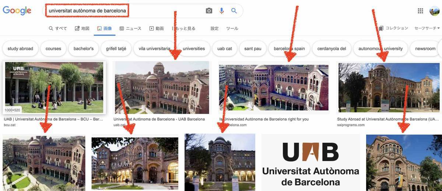Image resolution: width=442 pixels, height=191 pixels.
Task: Open the uab.cat building thumbnail
Action: (162, 88)
